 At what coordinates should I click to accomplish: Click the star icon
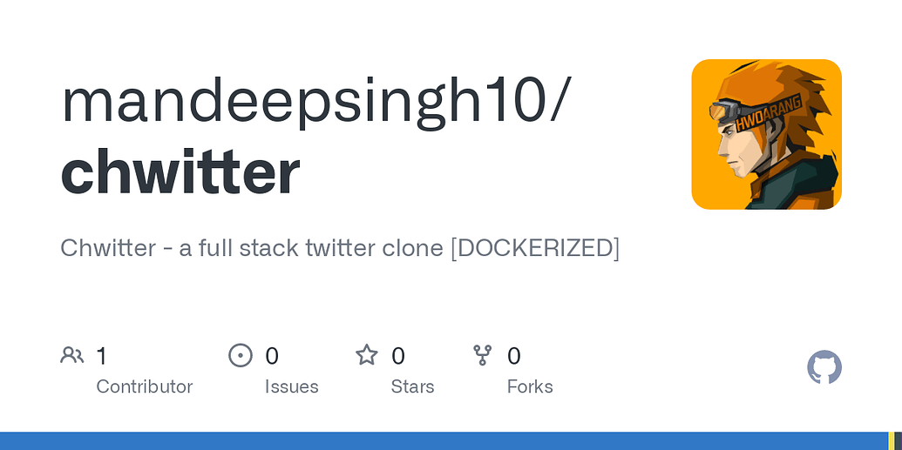click(x=367, y=355)
